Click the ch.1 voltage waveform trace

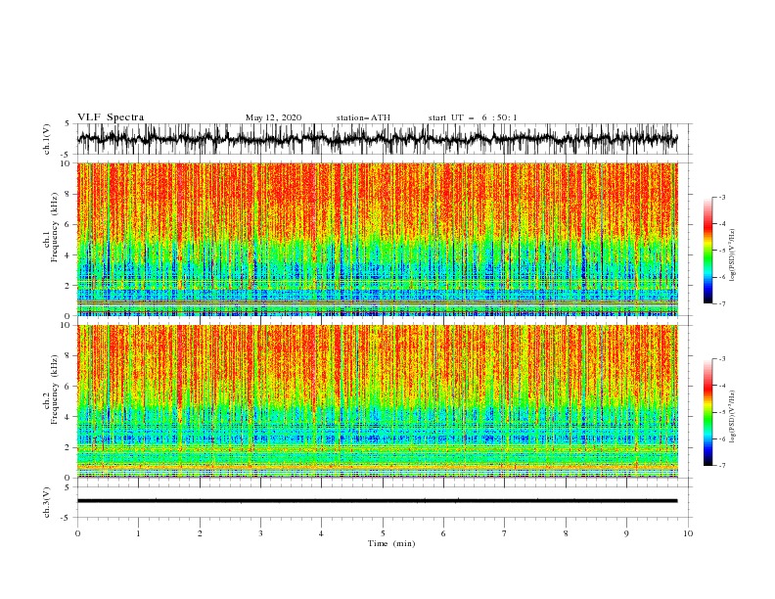tap(377, 138)
